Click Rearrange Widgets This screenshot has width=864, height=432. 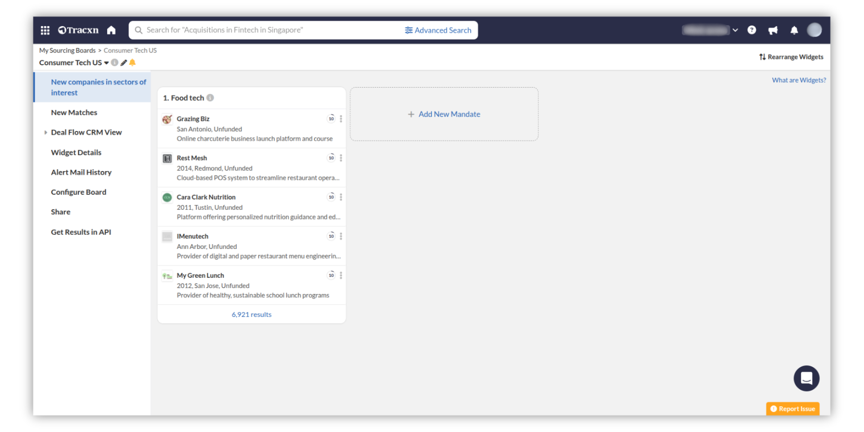791,57
